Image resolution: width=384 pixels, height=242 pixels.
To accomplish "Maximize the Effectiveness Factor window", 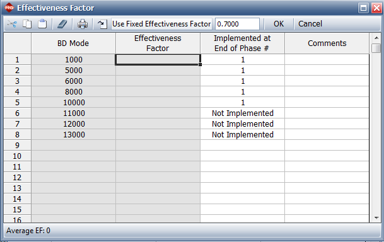I will pos(363,8).
